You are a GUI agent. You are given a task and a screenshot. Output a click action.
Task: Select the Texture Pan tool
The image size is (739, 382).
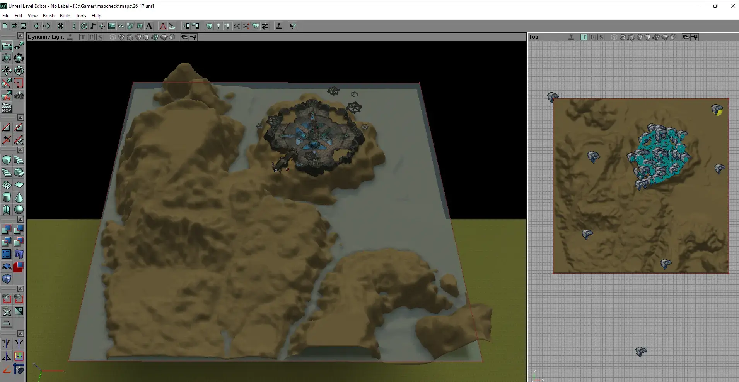coord(7,71)
